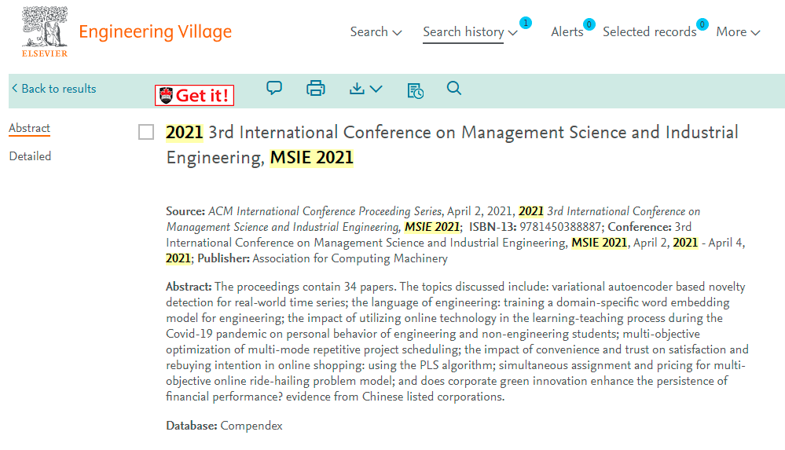
Task: Click the record history clock icon
Action: tap(415, 90)
